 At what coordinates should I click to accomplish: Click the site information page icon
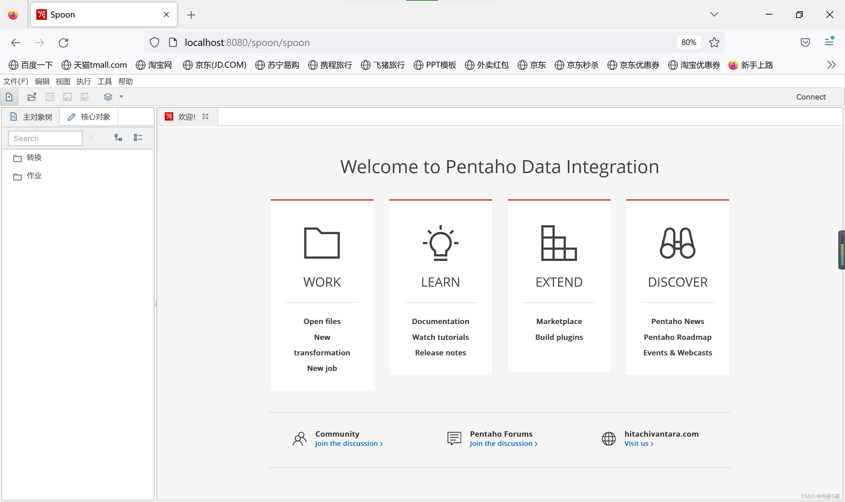[173, 42]
